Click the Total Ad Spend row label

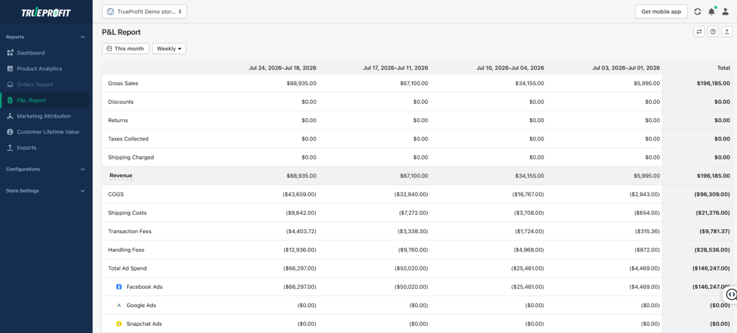click(127, 269)
